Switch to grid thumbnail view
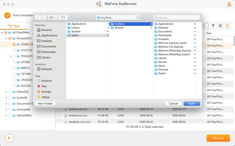This screenshot has height=146, width=235. click(x=220, y=26)
